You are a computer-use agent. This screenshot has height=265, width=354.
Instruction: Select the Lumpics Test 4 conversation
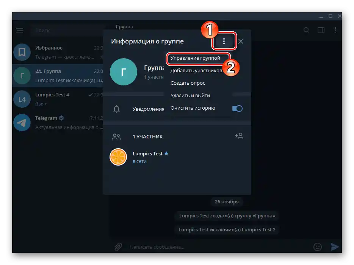[x=57, y=99]
